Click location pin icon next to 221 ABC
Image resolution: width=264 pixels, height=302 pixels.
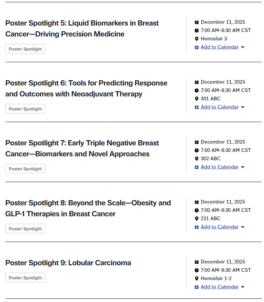click(197, 219)
